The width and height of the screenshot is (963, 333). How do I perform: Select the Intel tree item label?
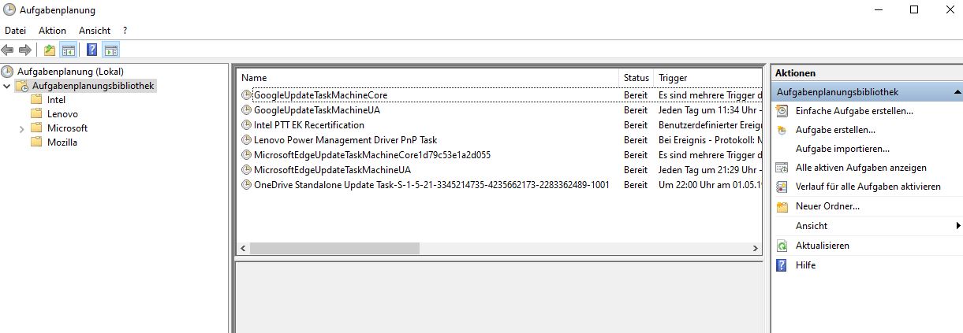(56, 100)
